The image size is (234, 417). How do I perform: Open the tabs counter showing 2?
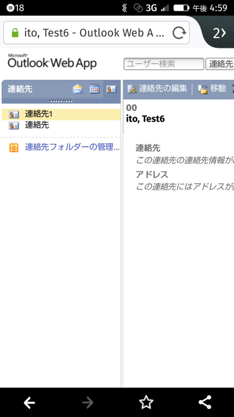coord(219,33)
